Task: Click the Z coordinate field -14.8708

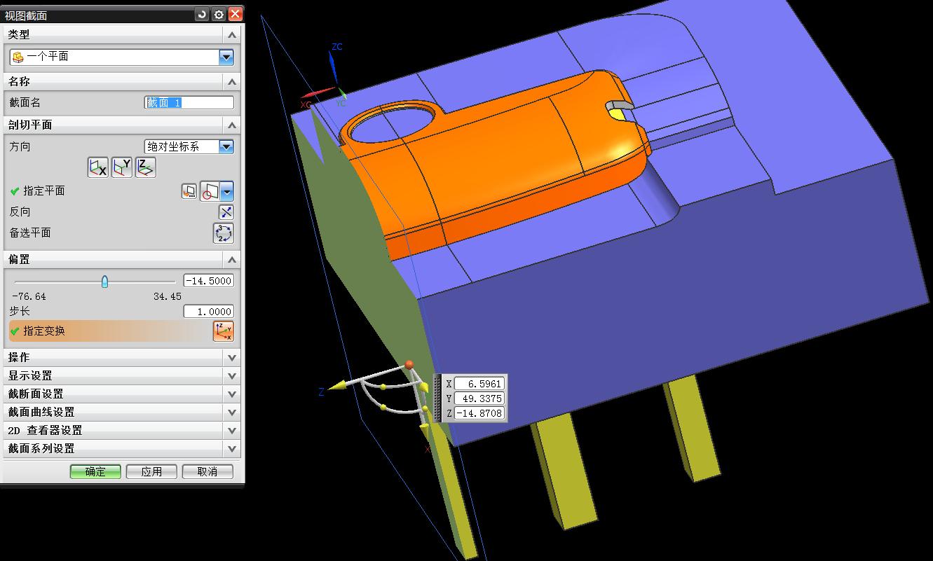Action: point(479,413)
